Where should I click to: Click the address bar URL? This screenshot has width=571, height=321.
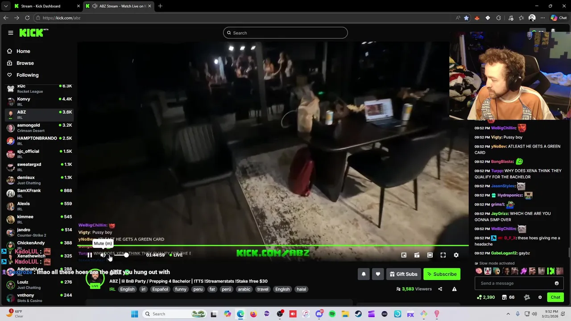click(x=62, y=18)
